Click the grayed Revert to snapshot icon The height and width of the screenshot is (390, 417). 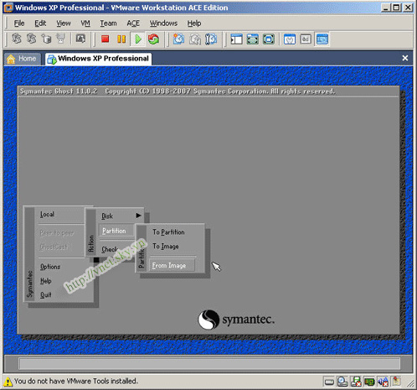point(195,39)
